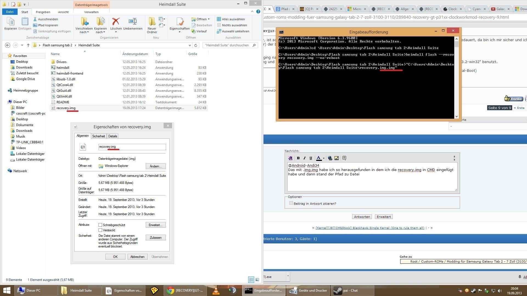527x296 pixels.
Task: Switch to Ansicht ribbon tab
Action: pyautogui.click(x=63, y=12)
